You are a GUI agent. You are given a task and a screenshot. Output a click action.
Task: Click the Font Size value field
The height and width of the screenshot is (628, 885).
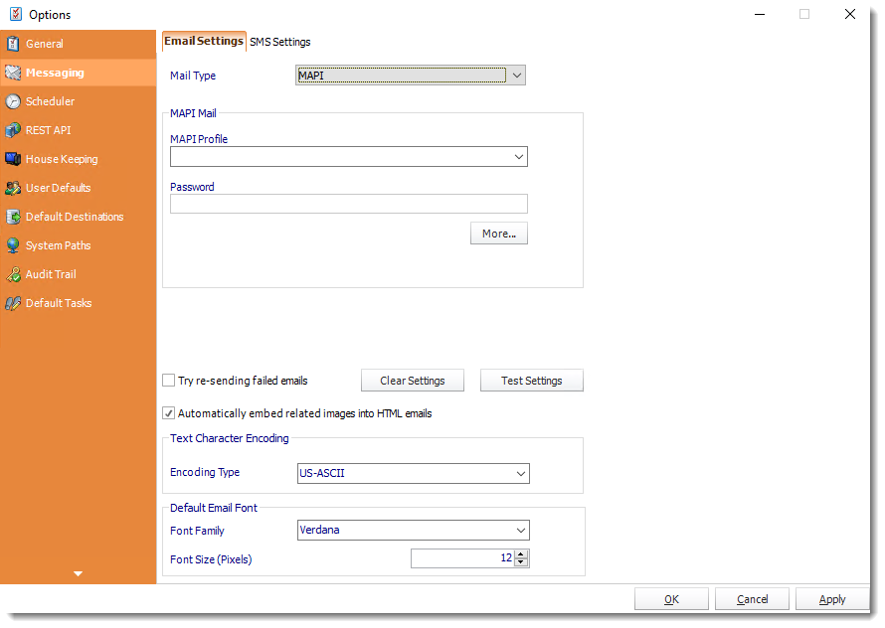coord(462,558)
